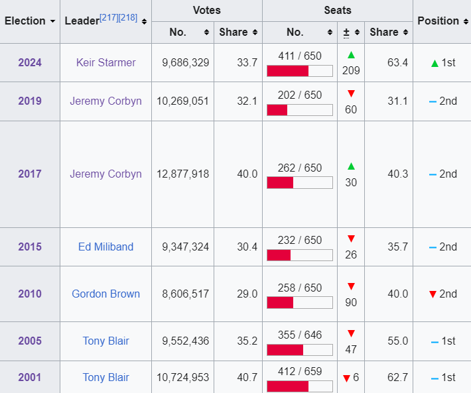Click green up arrow above 209
The width and height of the screenshot is (471, 393).
(351, 55)
